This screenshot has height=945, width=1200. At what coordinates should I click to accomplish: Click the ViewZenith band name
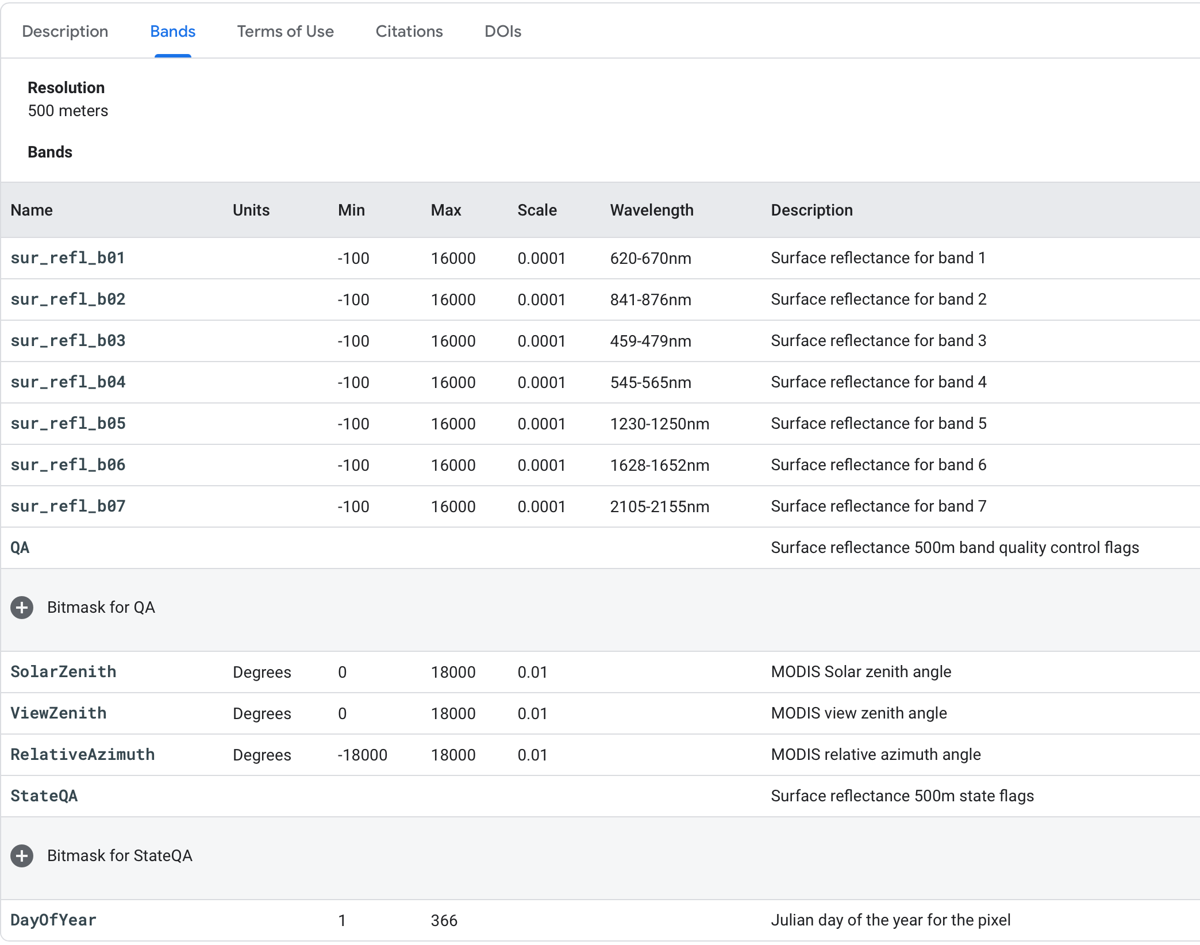pyautogui.click(x=59, y=713)
